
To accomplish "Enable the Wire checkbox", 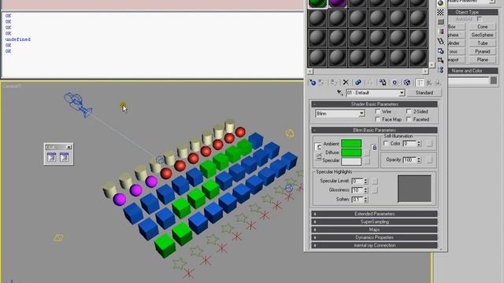I will coord(378,112).
